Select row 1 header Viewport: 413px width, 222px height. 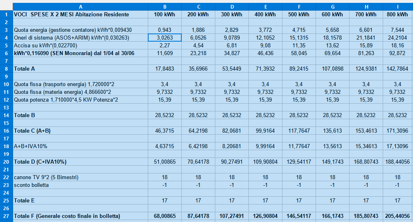coord(6,14)
